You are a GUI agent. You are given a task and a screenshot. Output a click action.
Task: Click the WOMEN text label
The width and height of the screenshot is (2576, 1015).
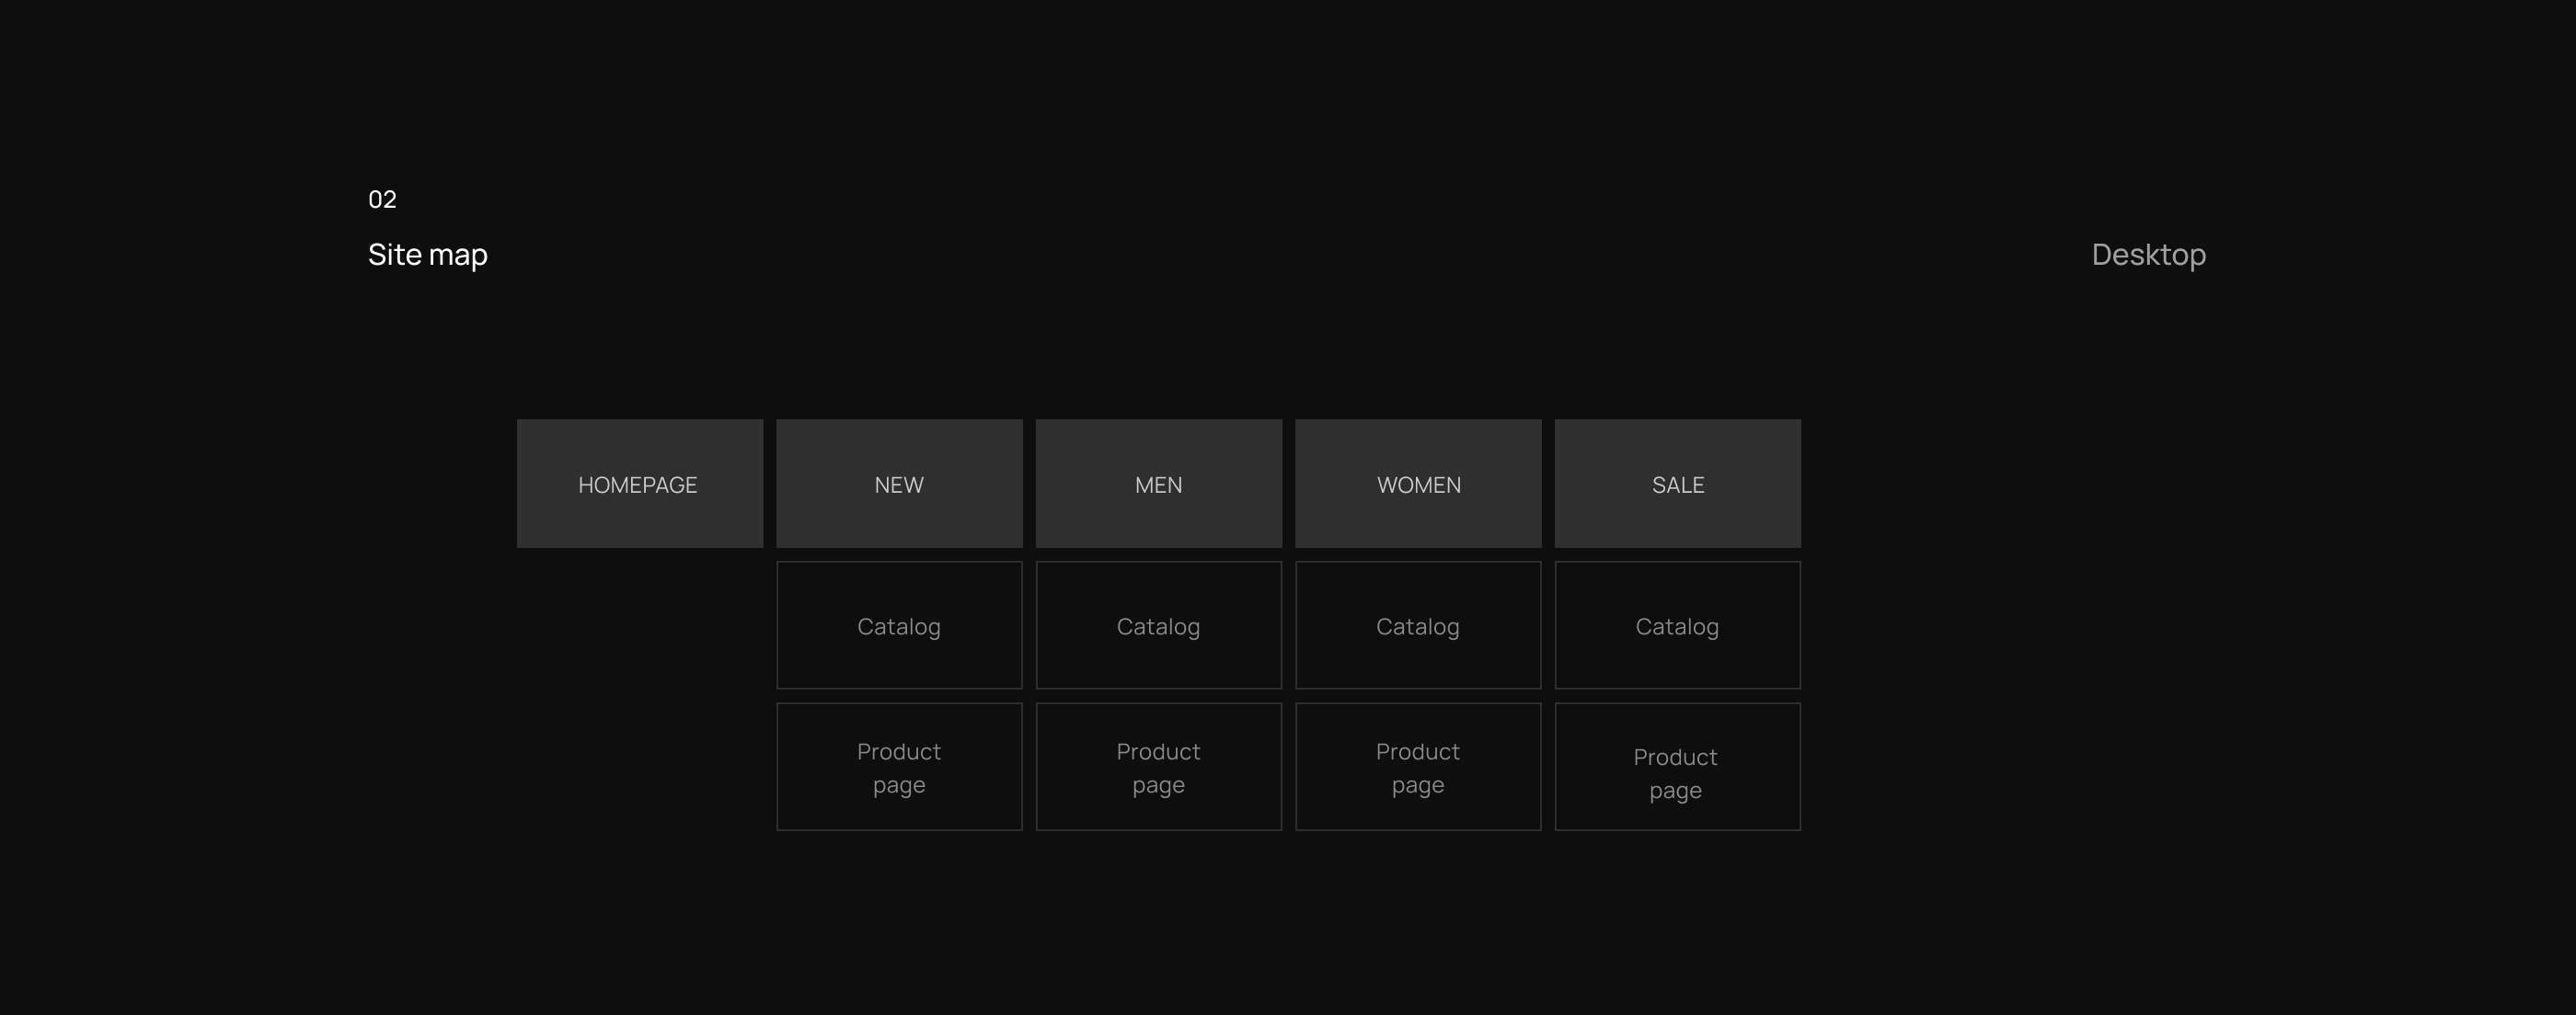(x=1418, y=485)
